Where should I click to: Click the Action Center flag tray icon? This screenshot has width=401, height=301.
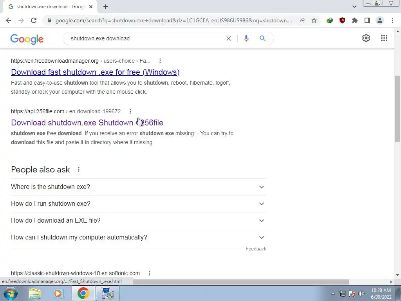pos(352,294)
